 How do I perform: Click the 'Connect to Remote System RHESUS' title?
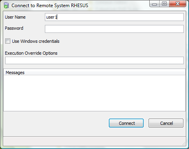(50, 6)
